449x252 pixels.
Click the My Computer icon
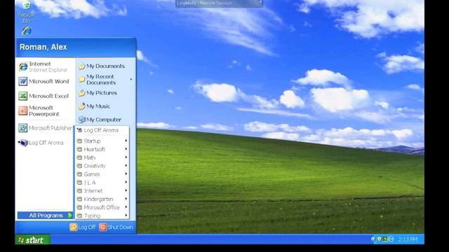coord(81,120)
